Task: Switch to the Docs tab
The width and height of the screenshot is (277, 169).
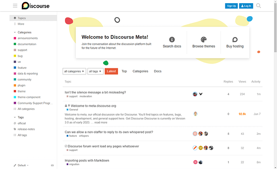Action: 158,71
